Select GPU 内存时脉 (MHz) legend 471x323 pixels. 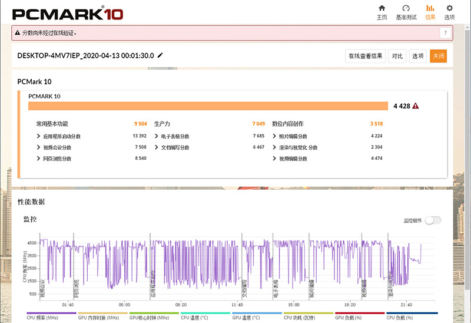click(102, 316)
